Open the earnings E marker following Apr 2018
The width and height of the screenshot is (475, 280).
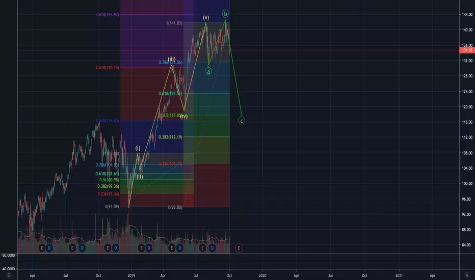42,248
